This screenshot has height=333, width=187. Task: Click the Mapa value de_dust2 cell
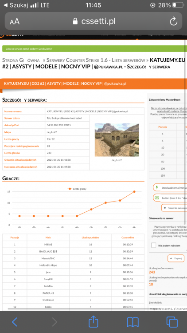coord(67,132)
